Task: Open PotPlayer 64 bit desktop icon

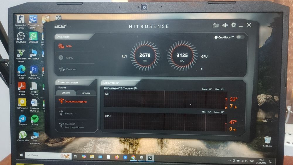Action: [22, 105]
